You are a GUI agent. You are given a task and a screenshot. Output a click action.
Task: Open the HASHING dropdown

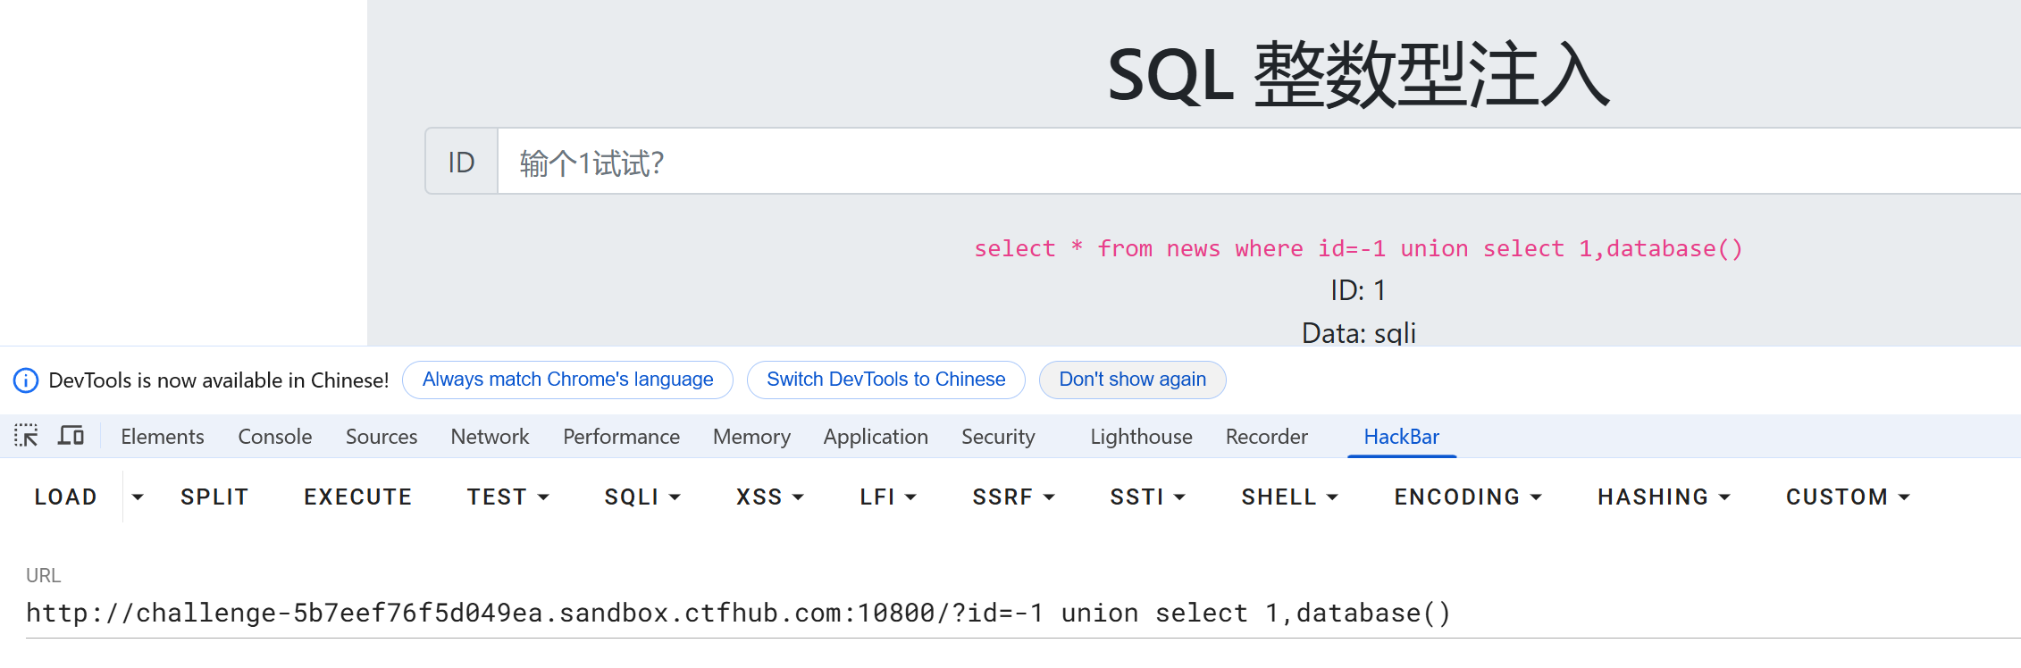[x=1663, y=497]
